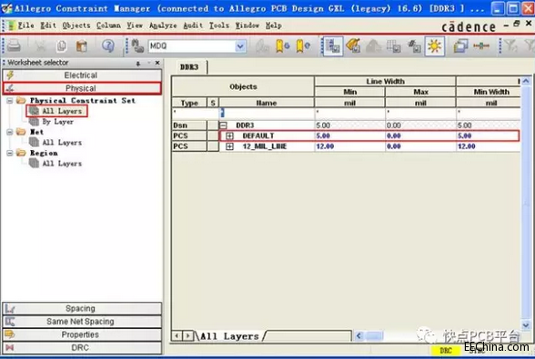Expand the DEFAULT constraint set row
The width and height of the screenshot is (535, 359).
229,136
